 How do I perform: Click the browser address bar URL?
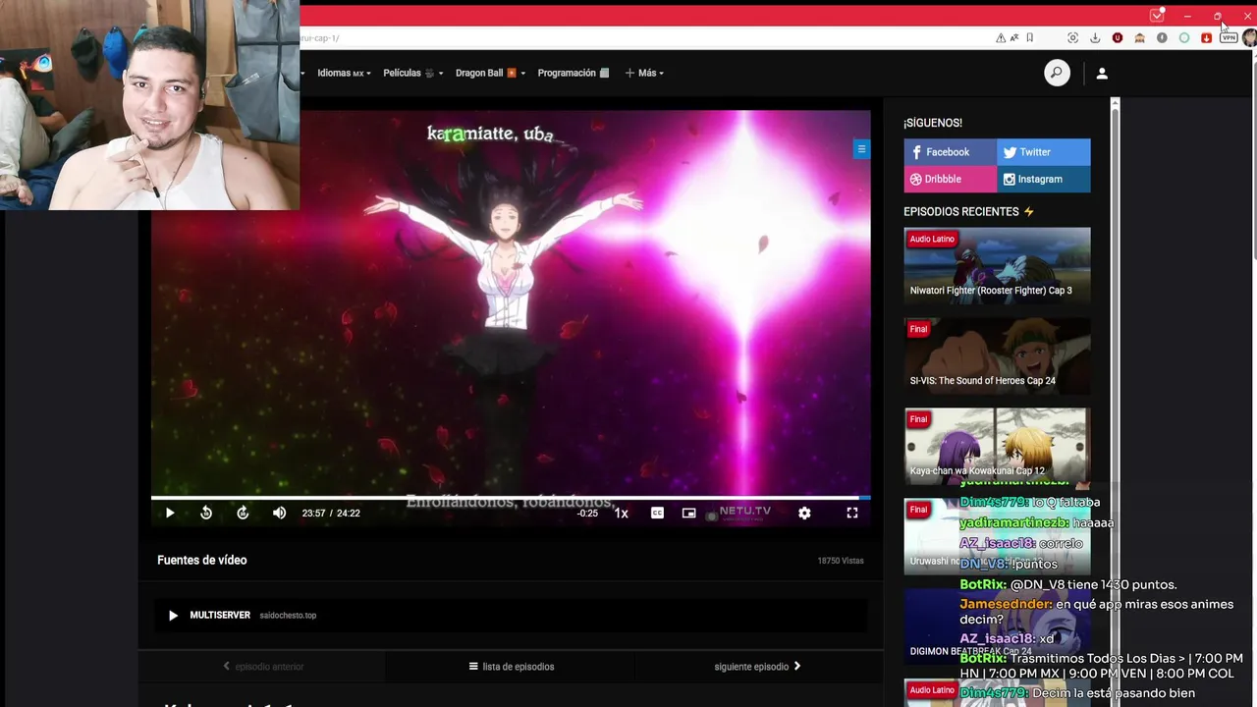tap(319, 38)
